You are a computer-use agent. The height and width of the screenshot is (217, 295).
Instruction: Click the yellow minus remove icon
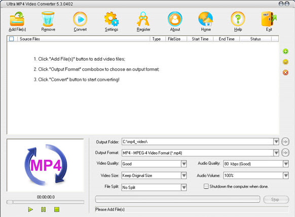click(x=285, y=62)
